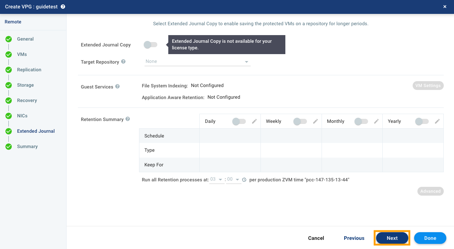
Task: Enable the Yearly retention toggle
Action: click(422, 121)
